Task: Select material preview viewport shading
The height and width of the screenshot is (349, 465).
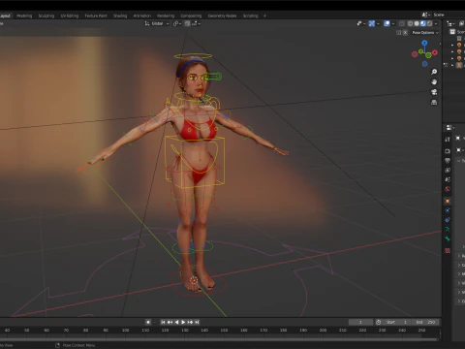Action: tap(423, 23)
